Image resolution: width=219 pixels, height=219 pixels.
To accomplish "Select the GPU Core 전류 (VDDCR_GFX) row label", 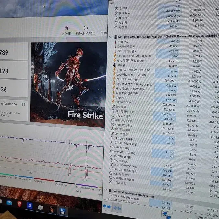I will click(133, 70).
